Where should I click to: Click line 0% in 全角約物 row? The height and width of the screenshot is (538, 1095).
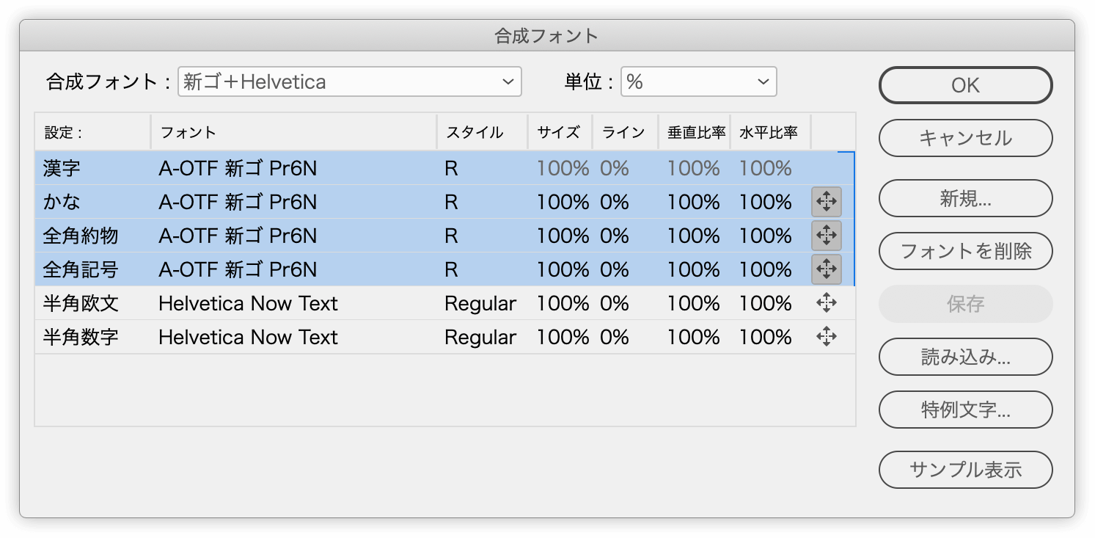coord(615,236)
